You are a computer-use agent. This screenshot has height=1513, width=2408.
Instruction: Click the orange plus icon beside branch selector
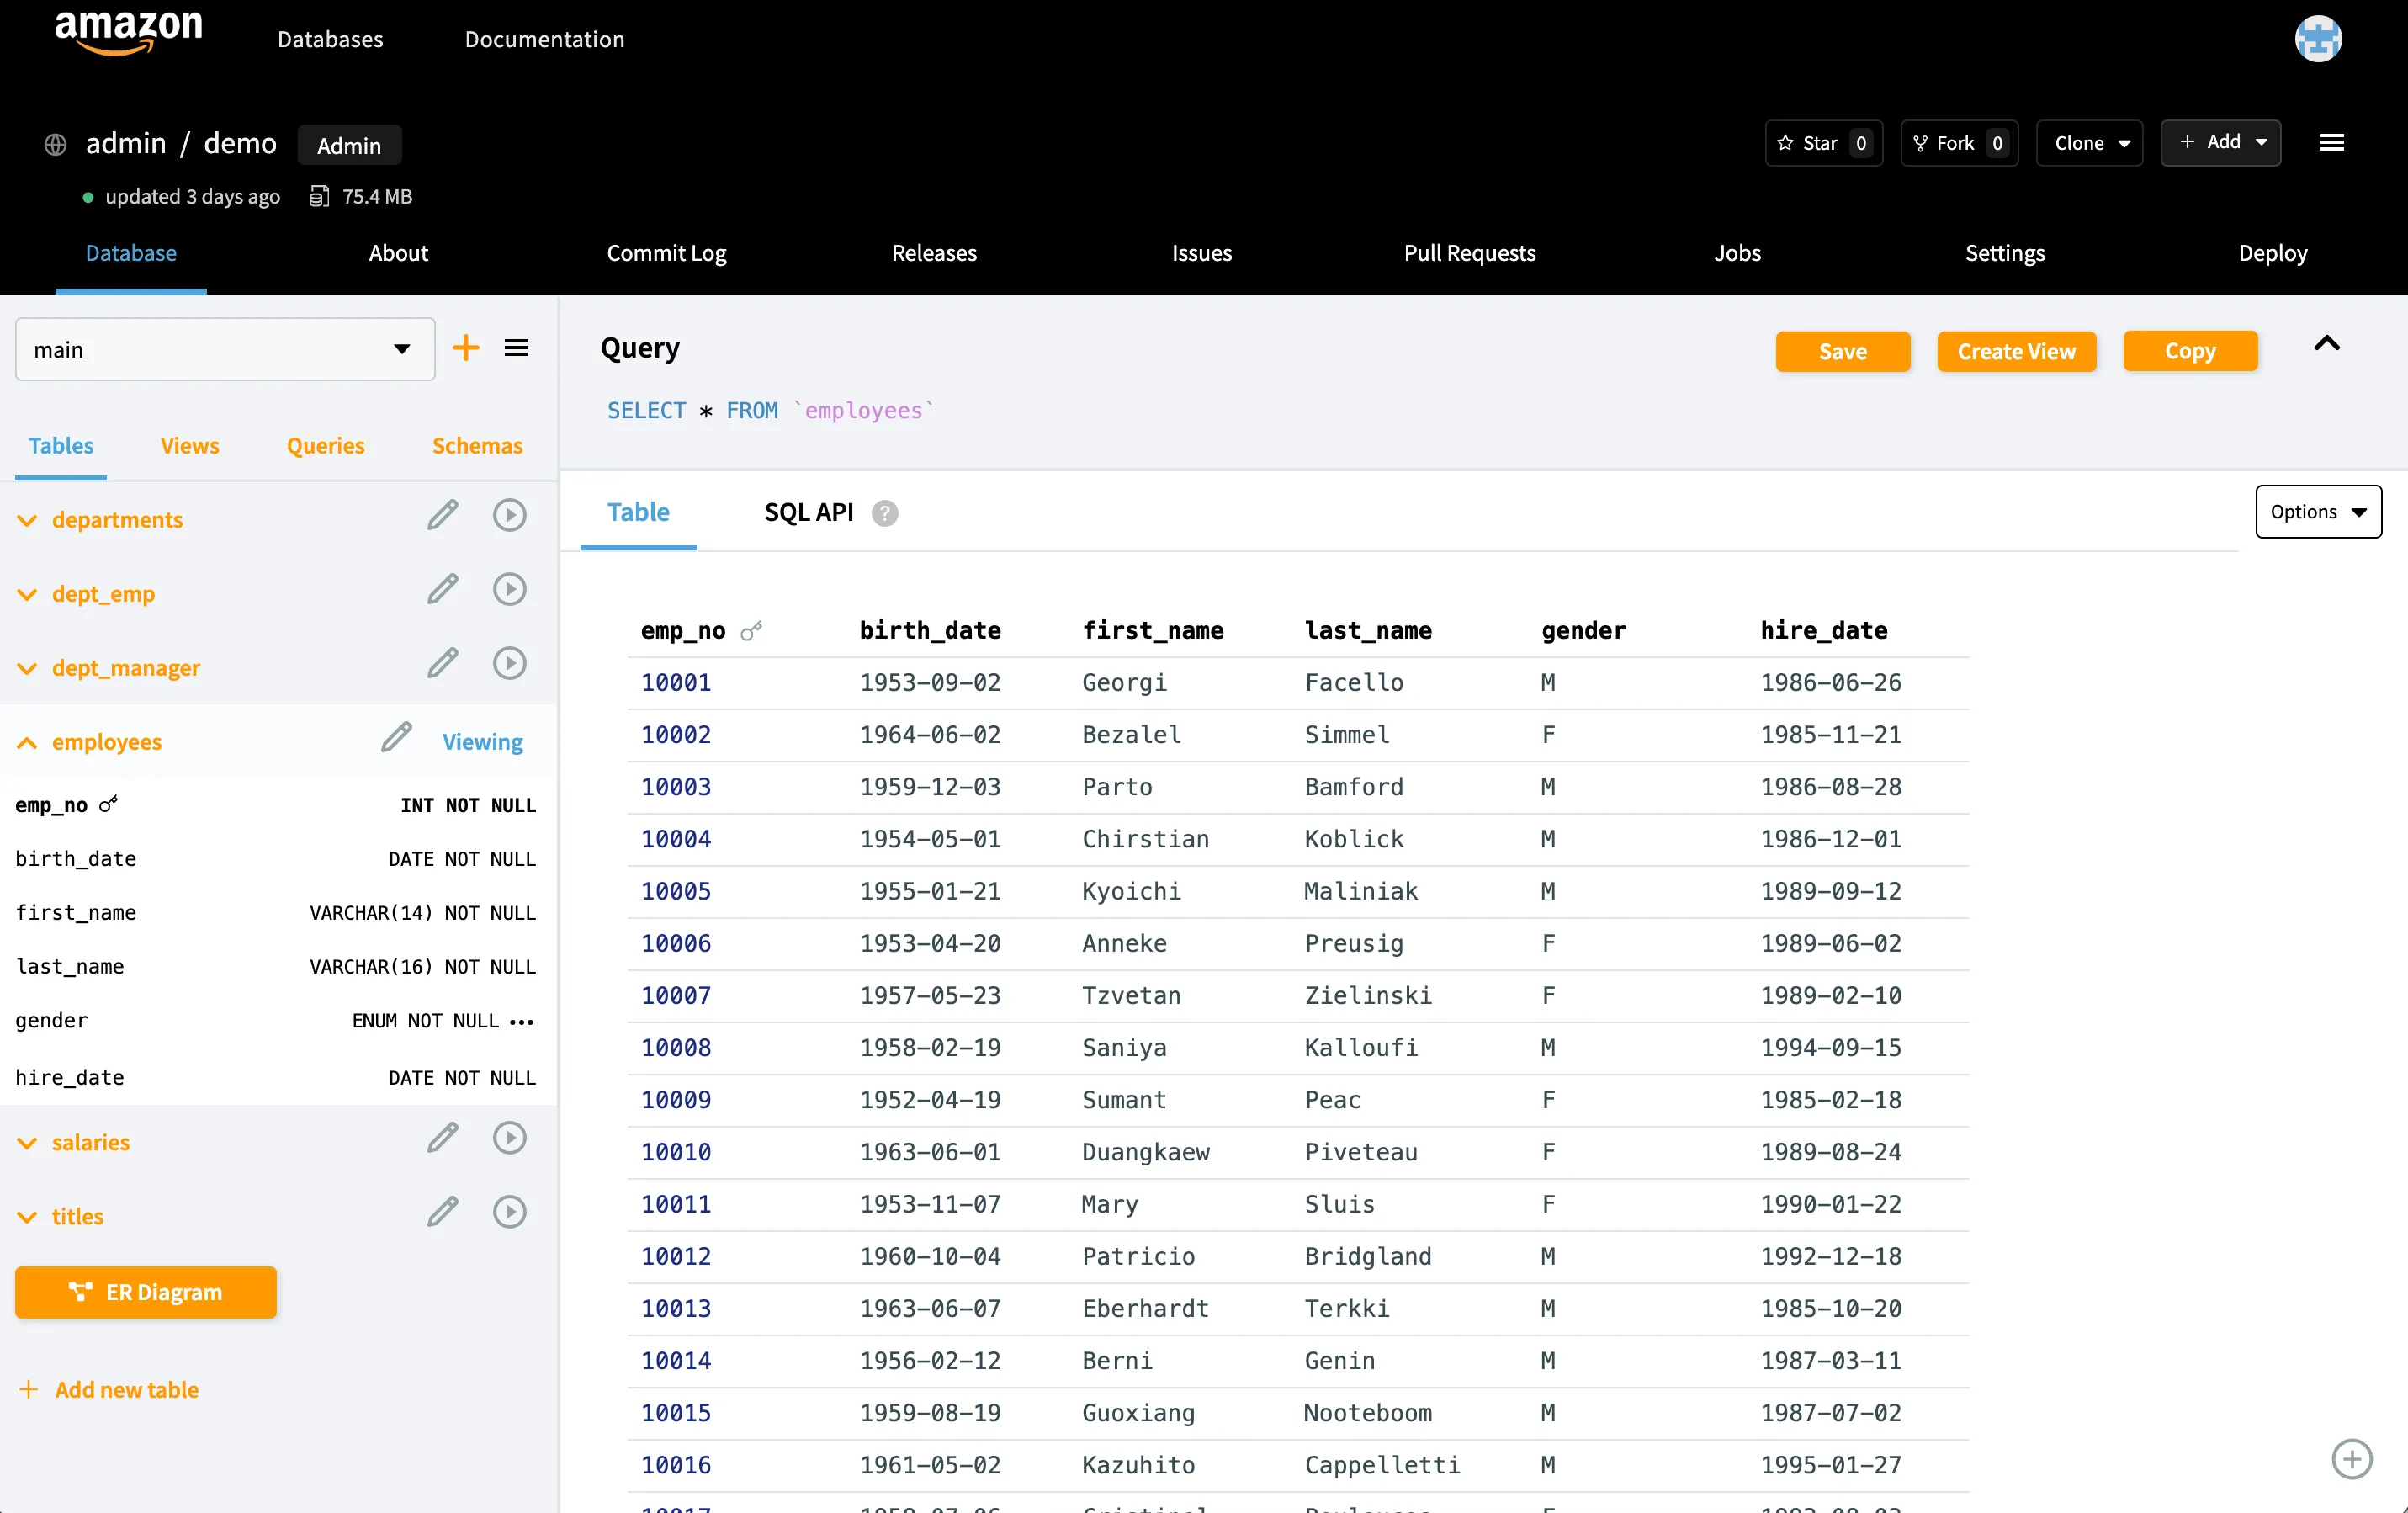pos(466,348)
